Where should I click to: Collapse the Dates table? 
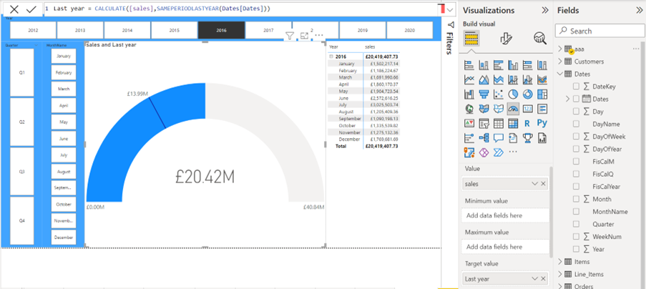pos(560,74)
